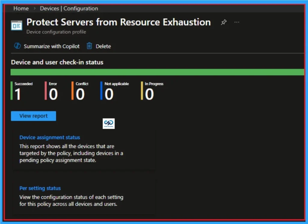
Task: Open Devices | Configuration from the breadcrumb
Action: (69, 8)
